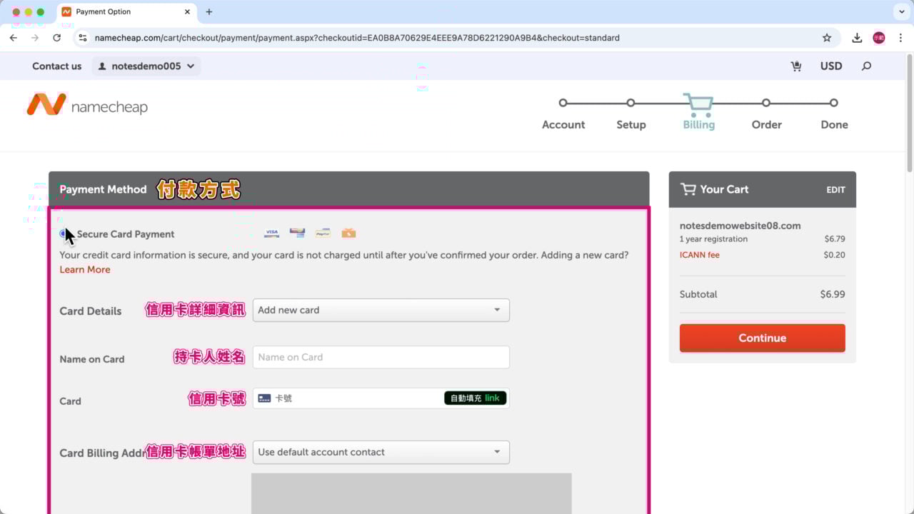914x514 pixels.
Task: Open a new browser tab
Action: tap(209, 12)
